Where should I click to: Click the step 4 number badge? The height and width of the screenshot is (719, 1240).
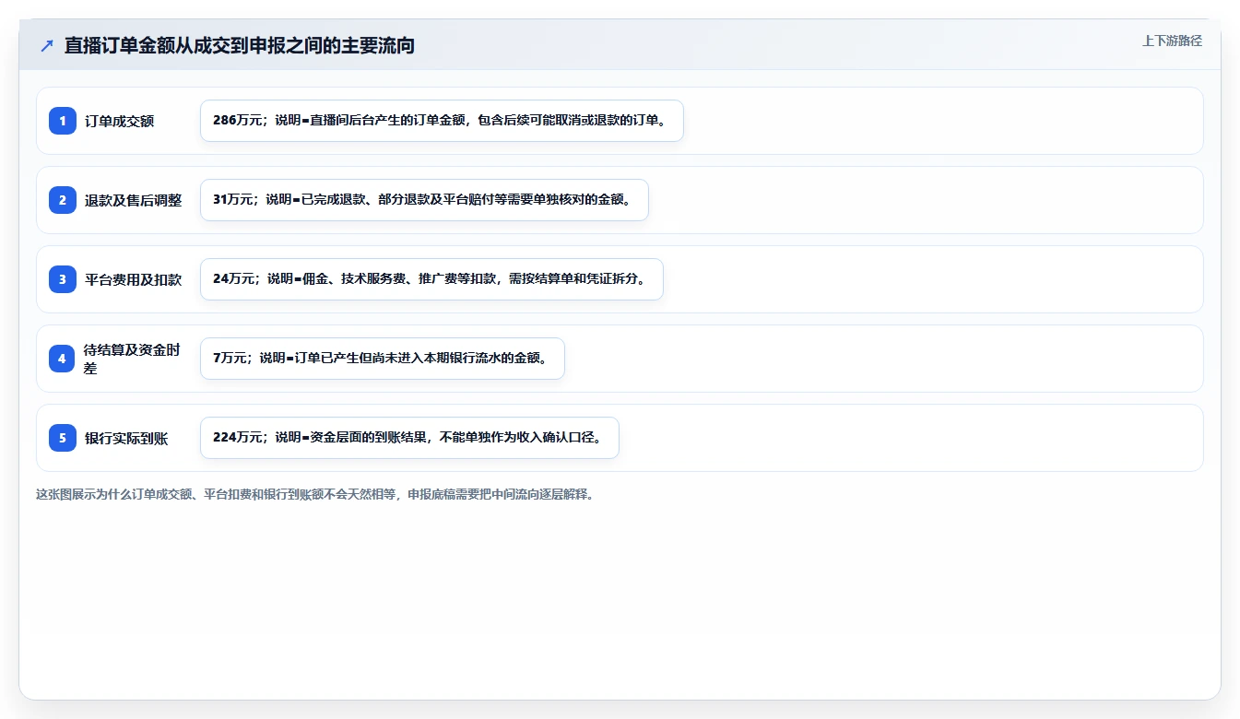(x=63, y=359)
